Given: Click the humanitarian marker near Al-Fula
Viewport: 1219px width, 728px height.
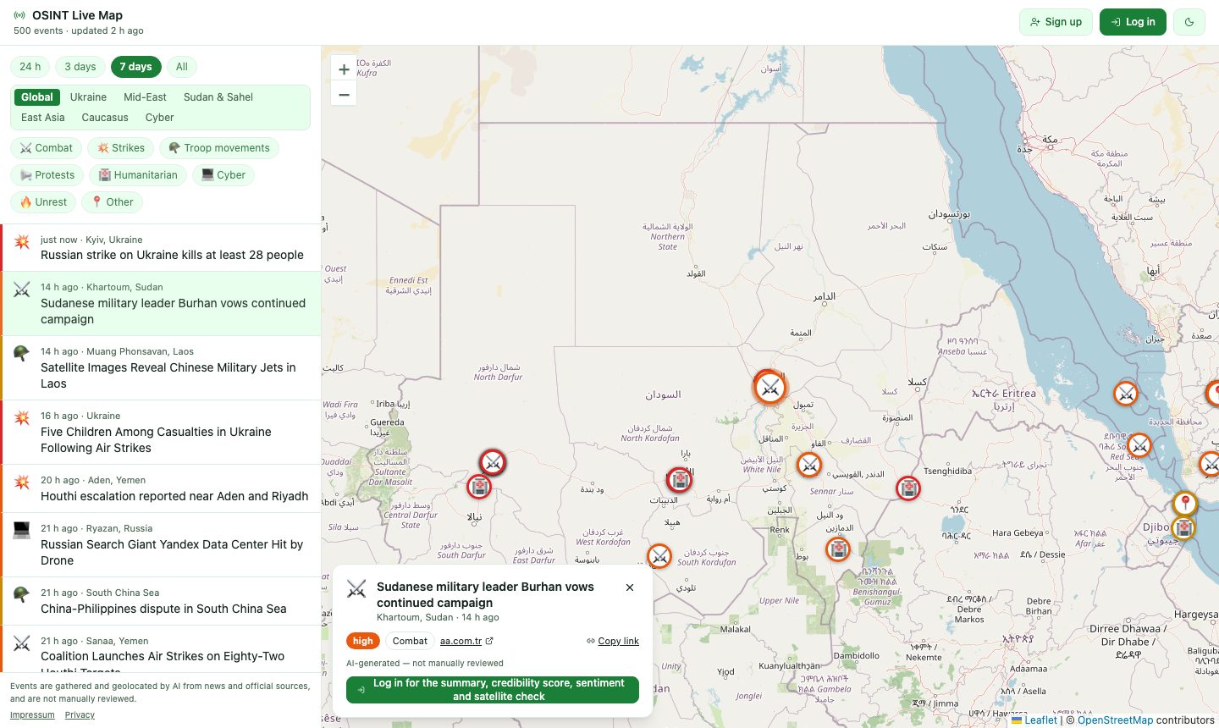Looking at the screenshot, I should click(x=679, y=480).
